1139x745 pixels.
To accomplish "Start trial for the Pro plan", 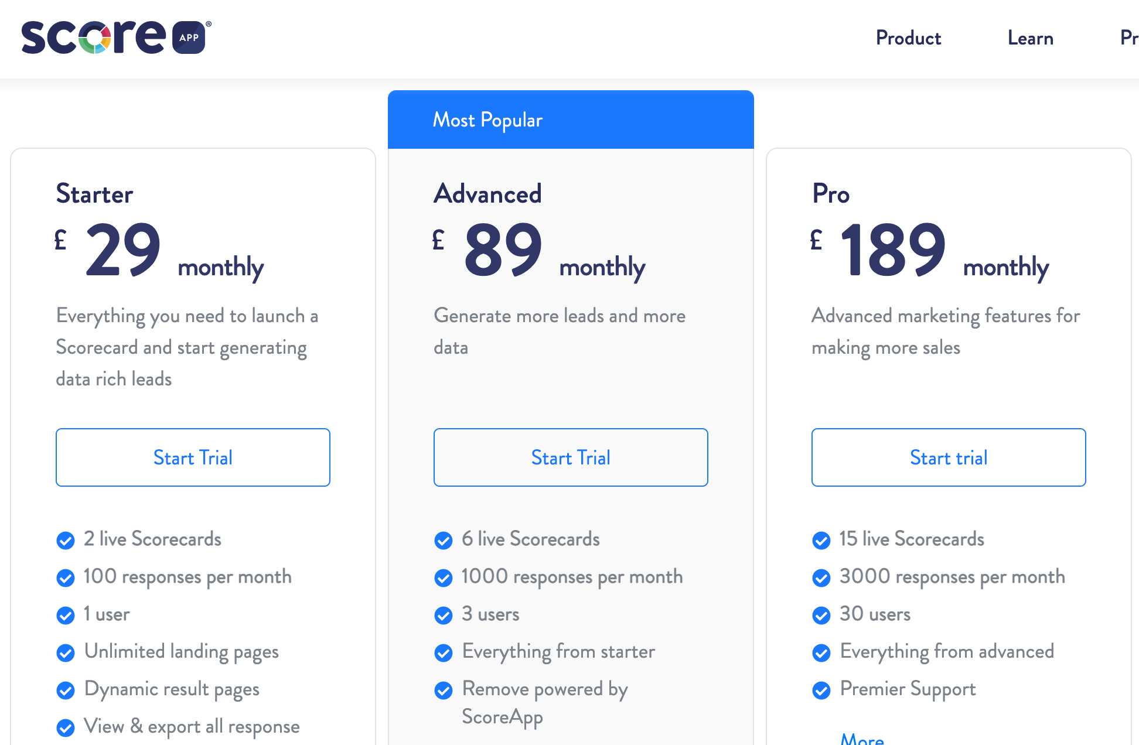I will coord(949,457).
